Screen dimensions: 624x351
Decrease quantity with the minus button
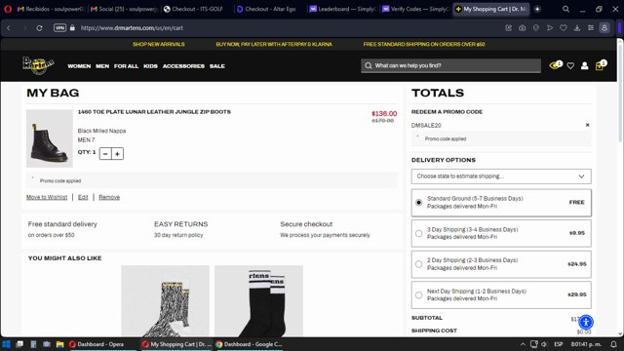point(105,154)
